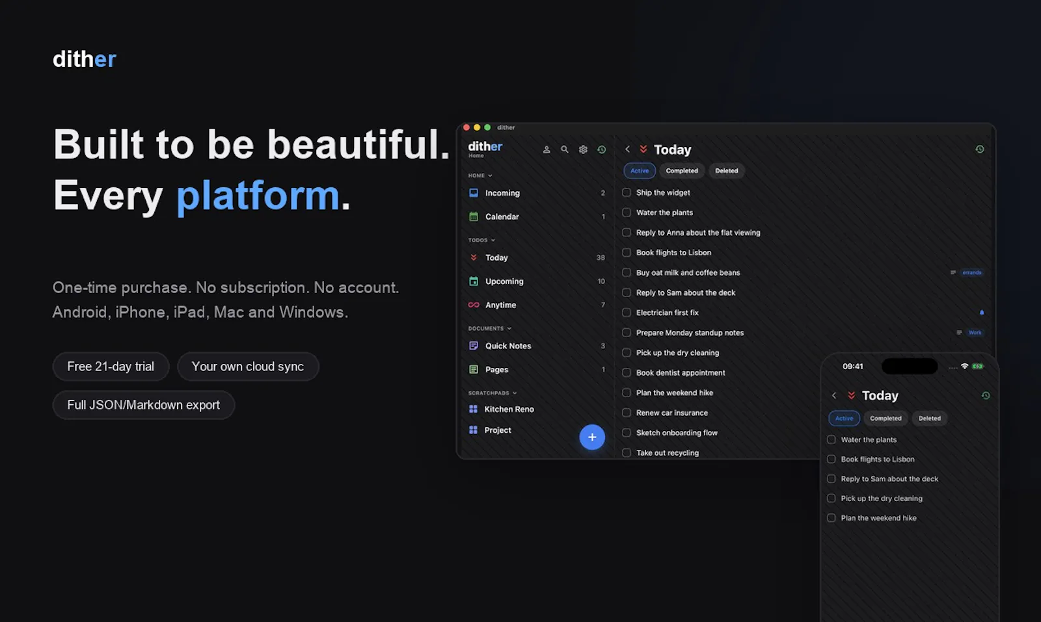Collapse the HOME section chevron
This screenshot has width=1041, height=622.
[490, 175]
